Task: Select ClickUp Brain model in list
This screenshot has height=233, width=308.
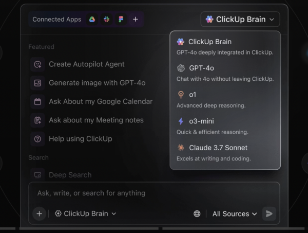Action: pyautogui.click(x=225, y=47)
